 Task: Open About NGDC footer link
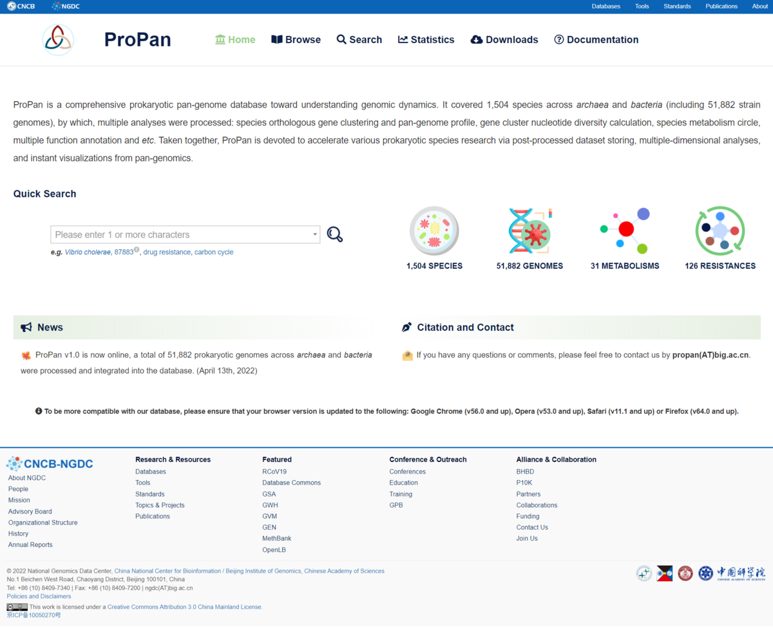[27, 477]
